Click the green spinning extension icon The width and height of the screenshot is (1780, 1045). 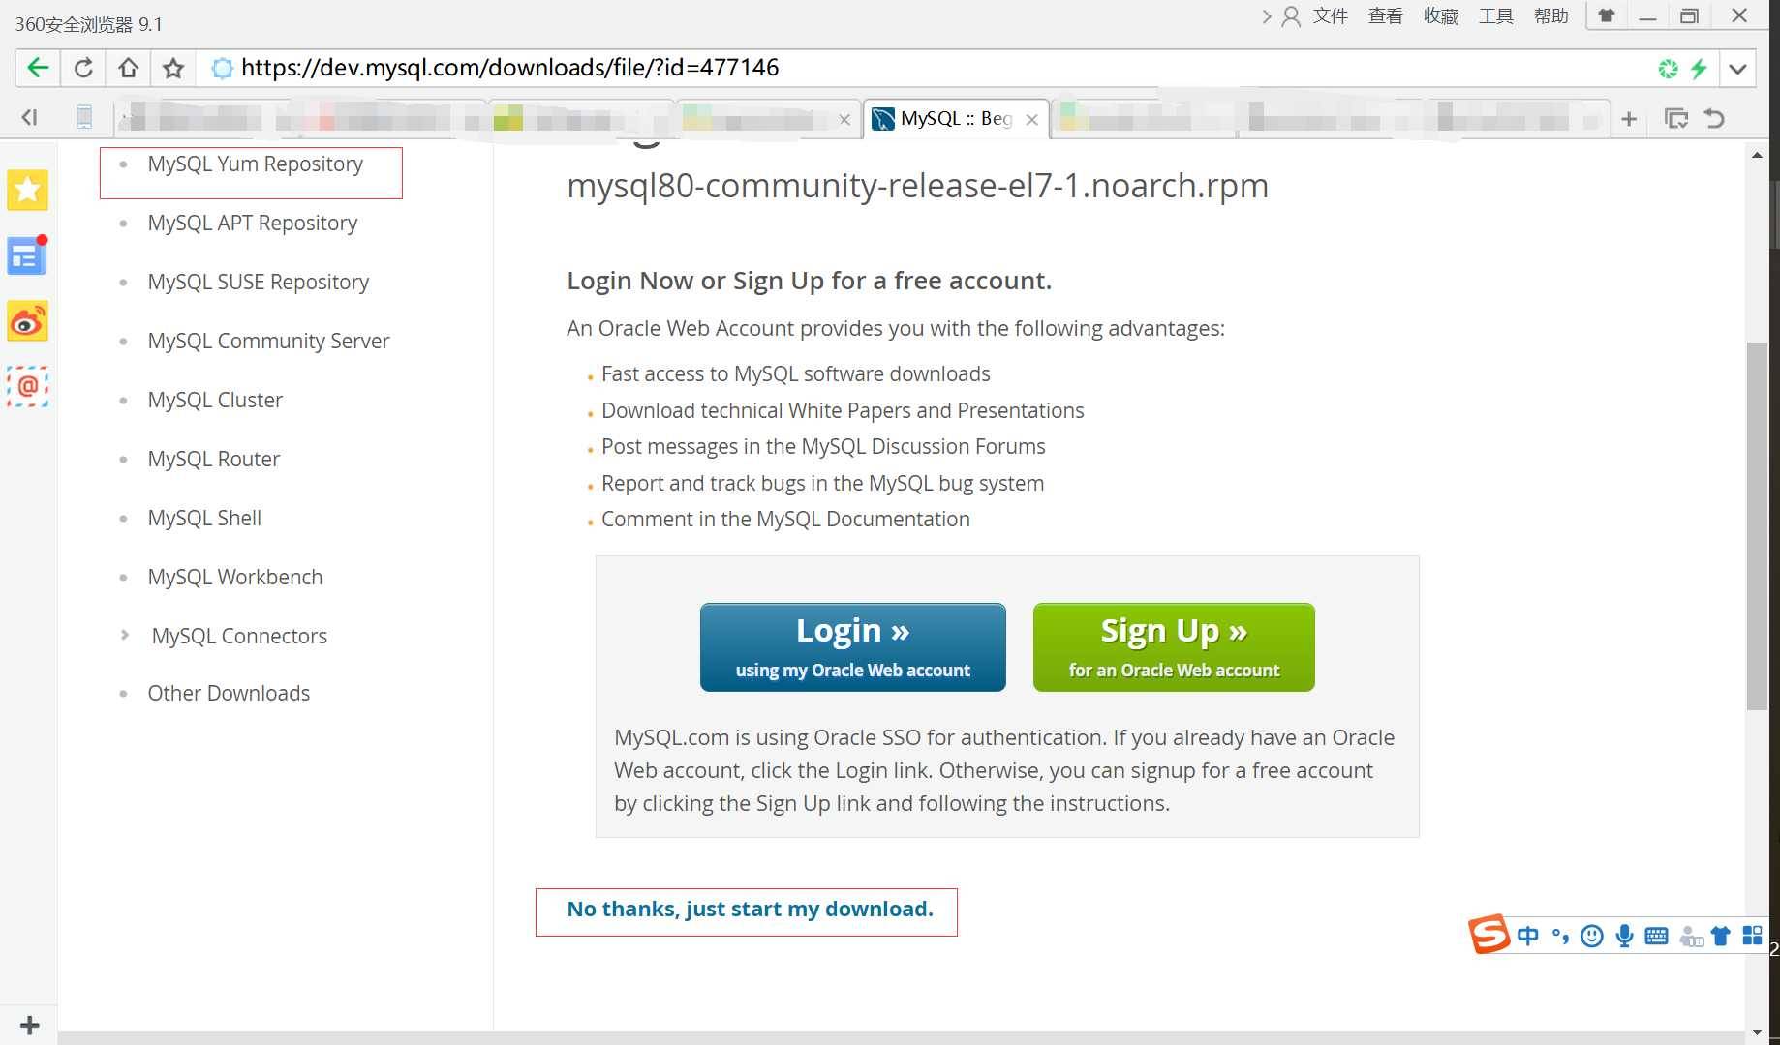[x=1668, y=69]
